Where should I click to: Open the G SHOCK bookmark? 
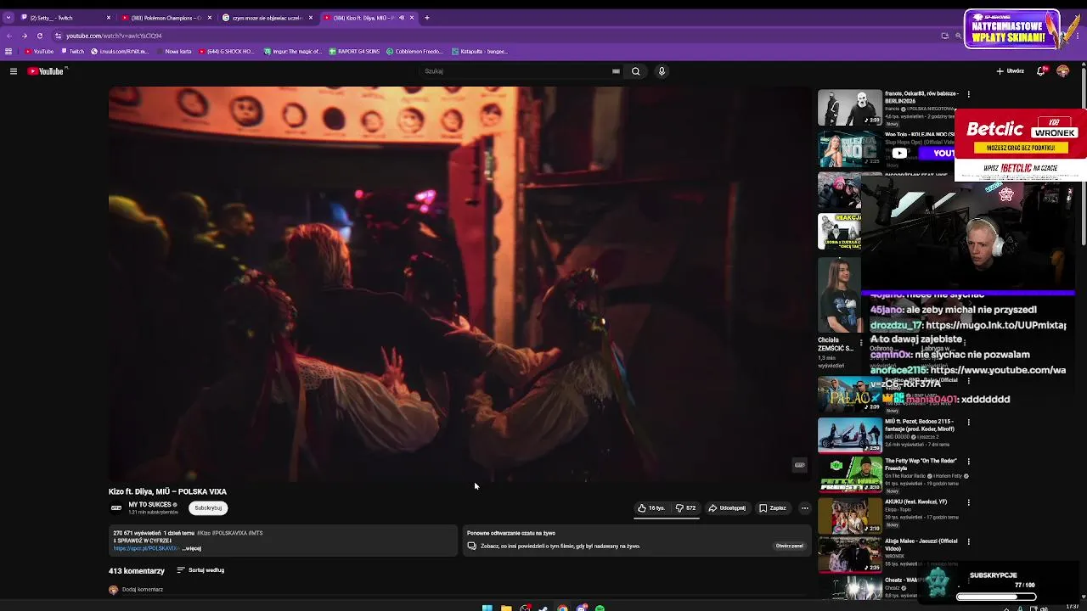[227, 52]
